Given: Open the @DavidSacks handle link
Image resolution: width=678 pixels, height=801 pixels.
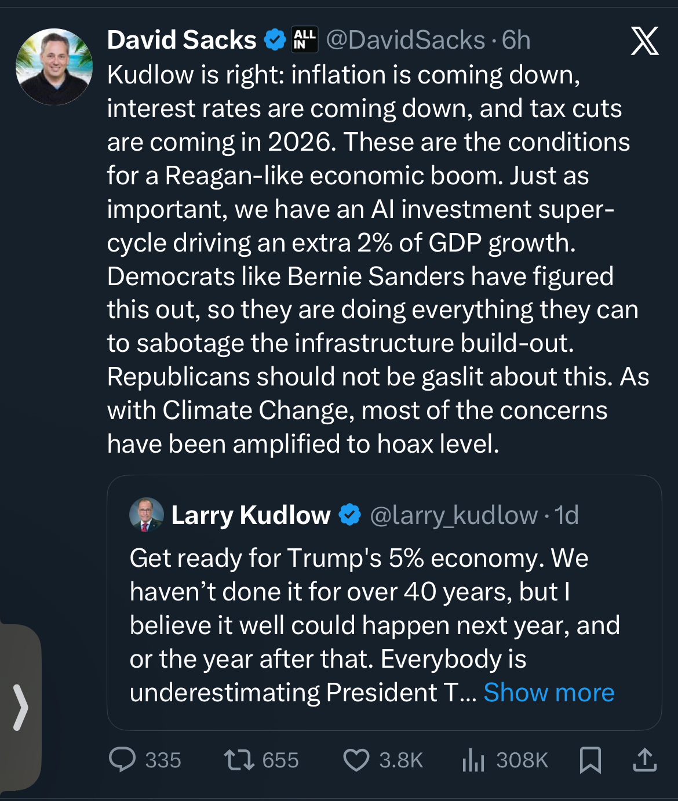Looking at the screenshot, I should click(x=405, y=40).
